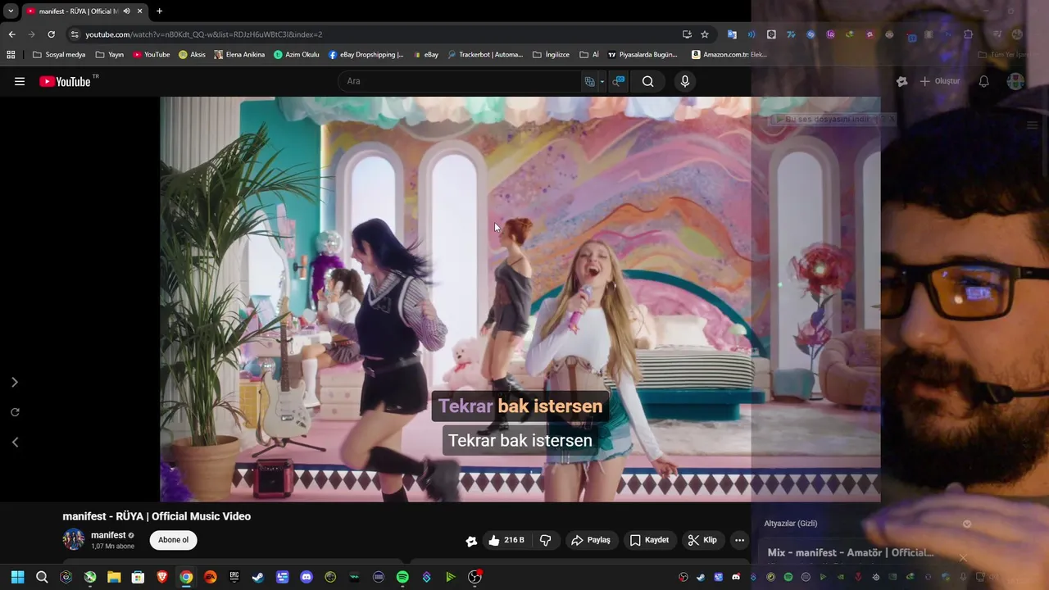Open Piyasalarda Bugün bookmark
Viewport: 1049px width, 590px height.
coord(643,55)
